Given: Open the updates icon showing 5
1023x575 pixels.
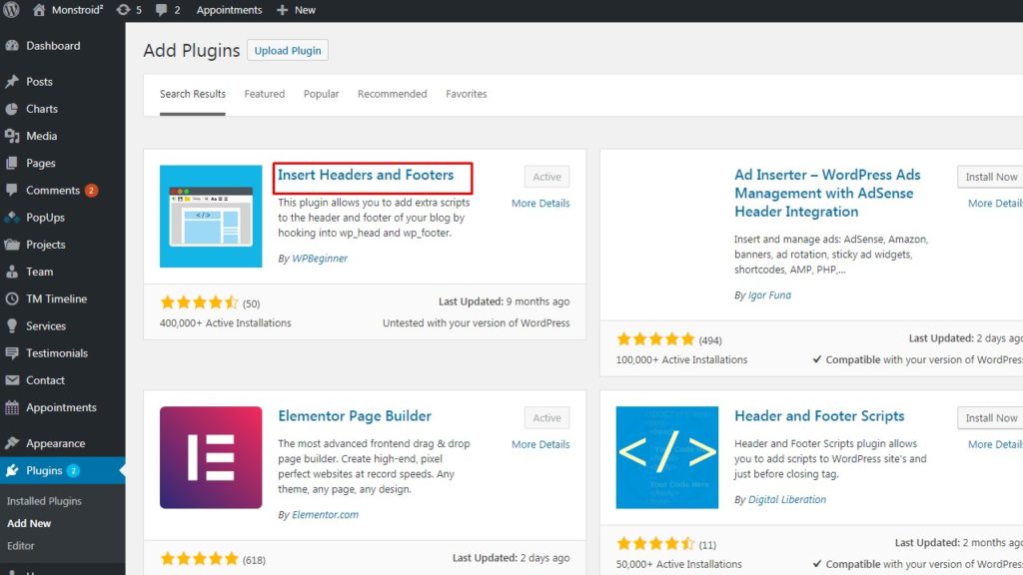Looking at the screenshot, I should pyautogui.click(x=123, y=10).
